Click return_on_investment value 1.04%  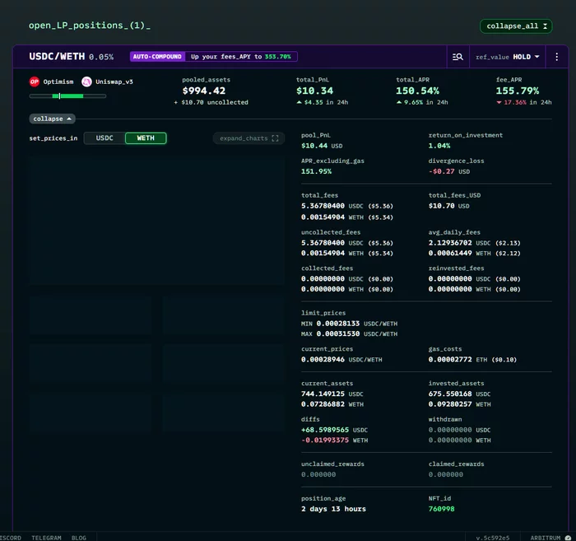coord(439,146)
